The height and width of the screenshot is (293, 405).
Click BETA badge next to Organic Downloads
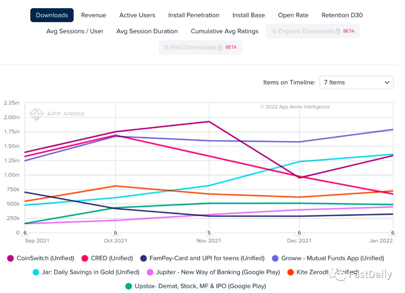point(349,31)
